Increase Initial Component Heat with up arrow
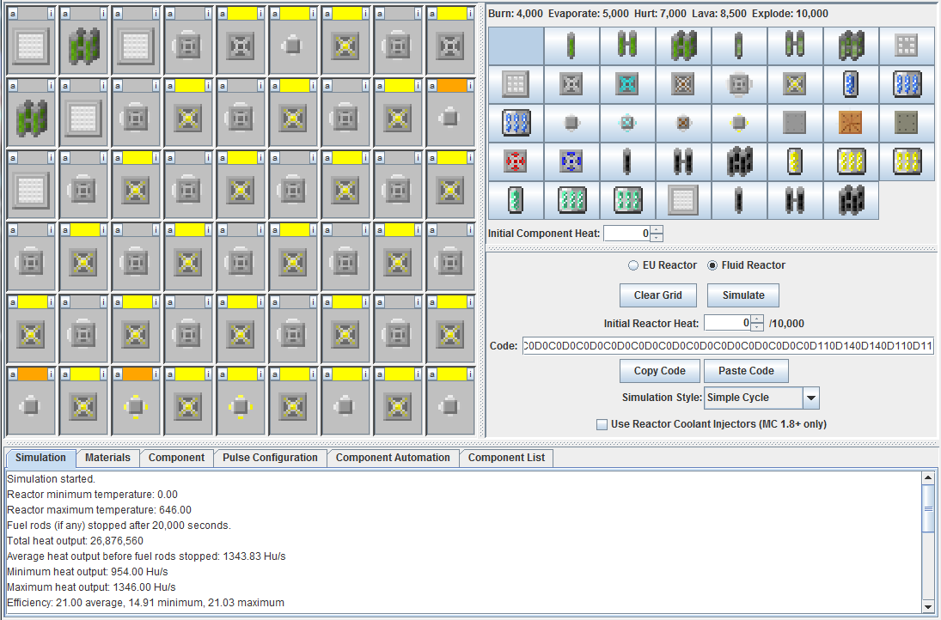The height and width of the screenshot is (620, 941). tap(657, 229)
